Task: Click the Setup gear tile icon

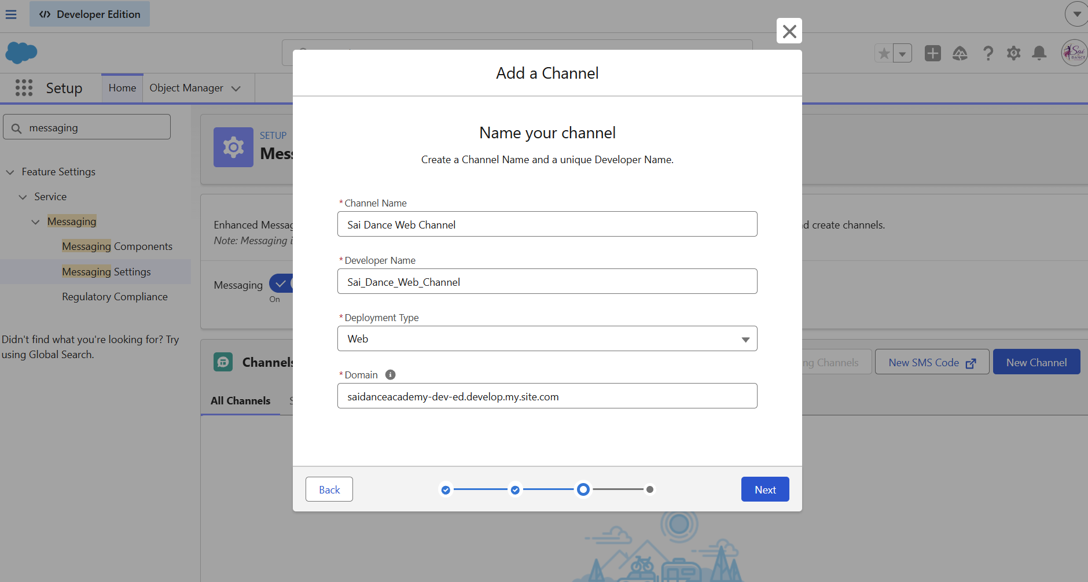Action: [233, 148]
